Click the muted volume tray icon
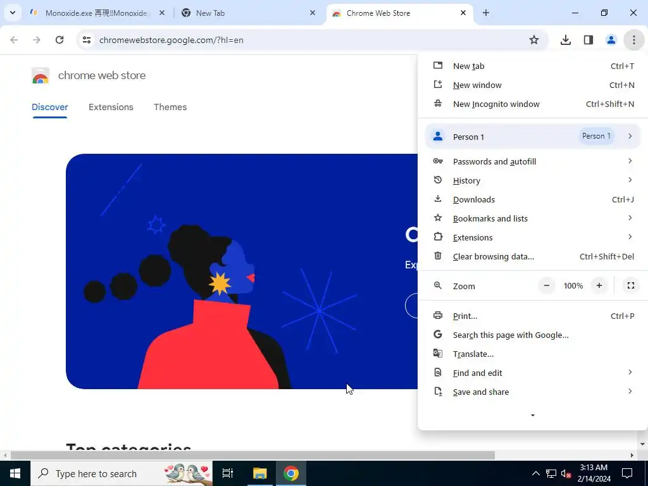 pyautogui.click(x=566, y=473)
